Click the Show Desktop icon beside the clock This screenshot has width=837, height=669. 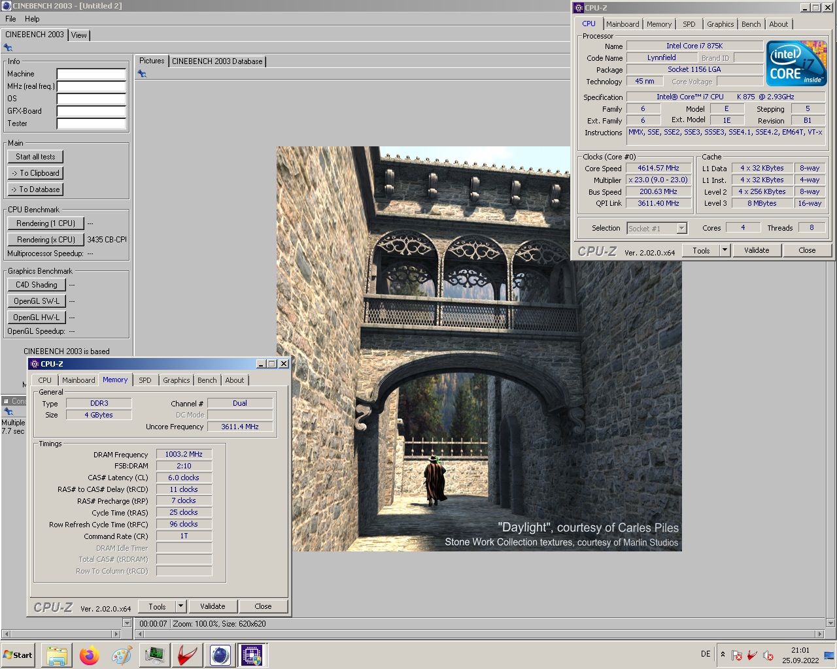829,655
